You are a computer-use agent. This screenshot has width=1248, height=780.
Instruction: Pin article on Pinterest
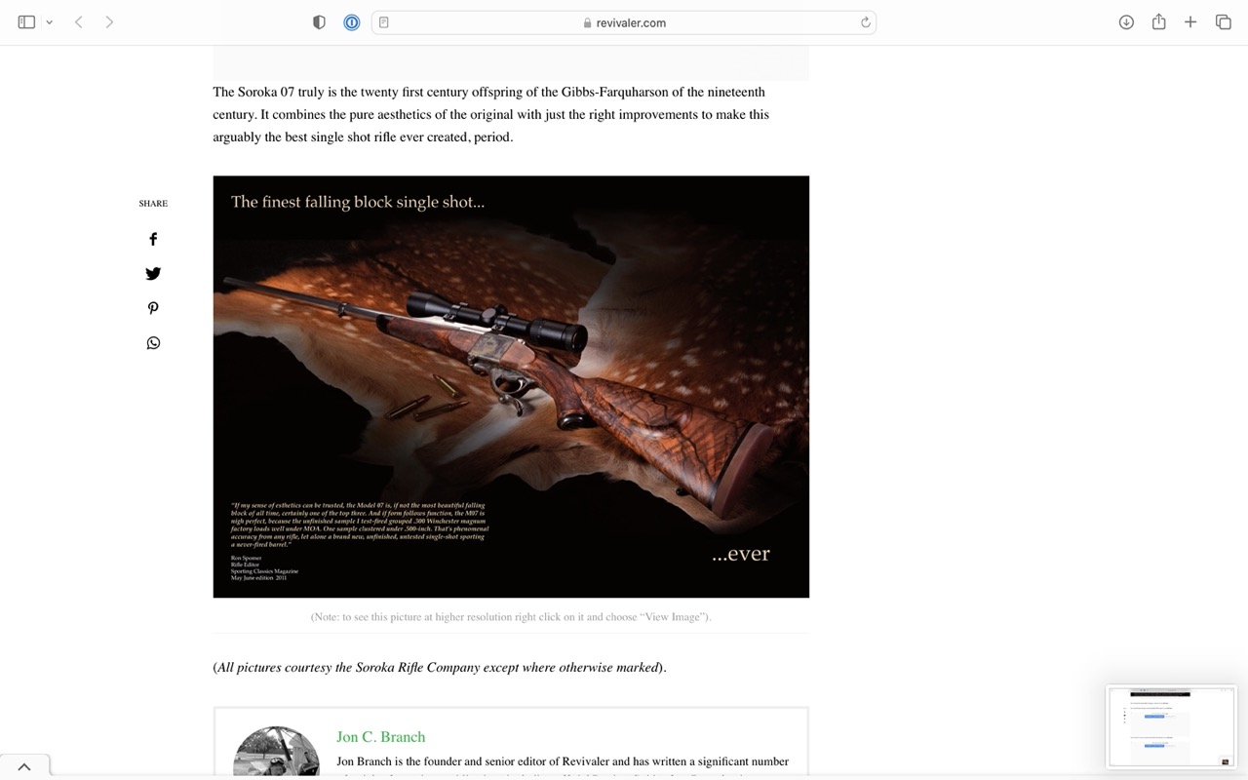153,308
